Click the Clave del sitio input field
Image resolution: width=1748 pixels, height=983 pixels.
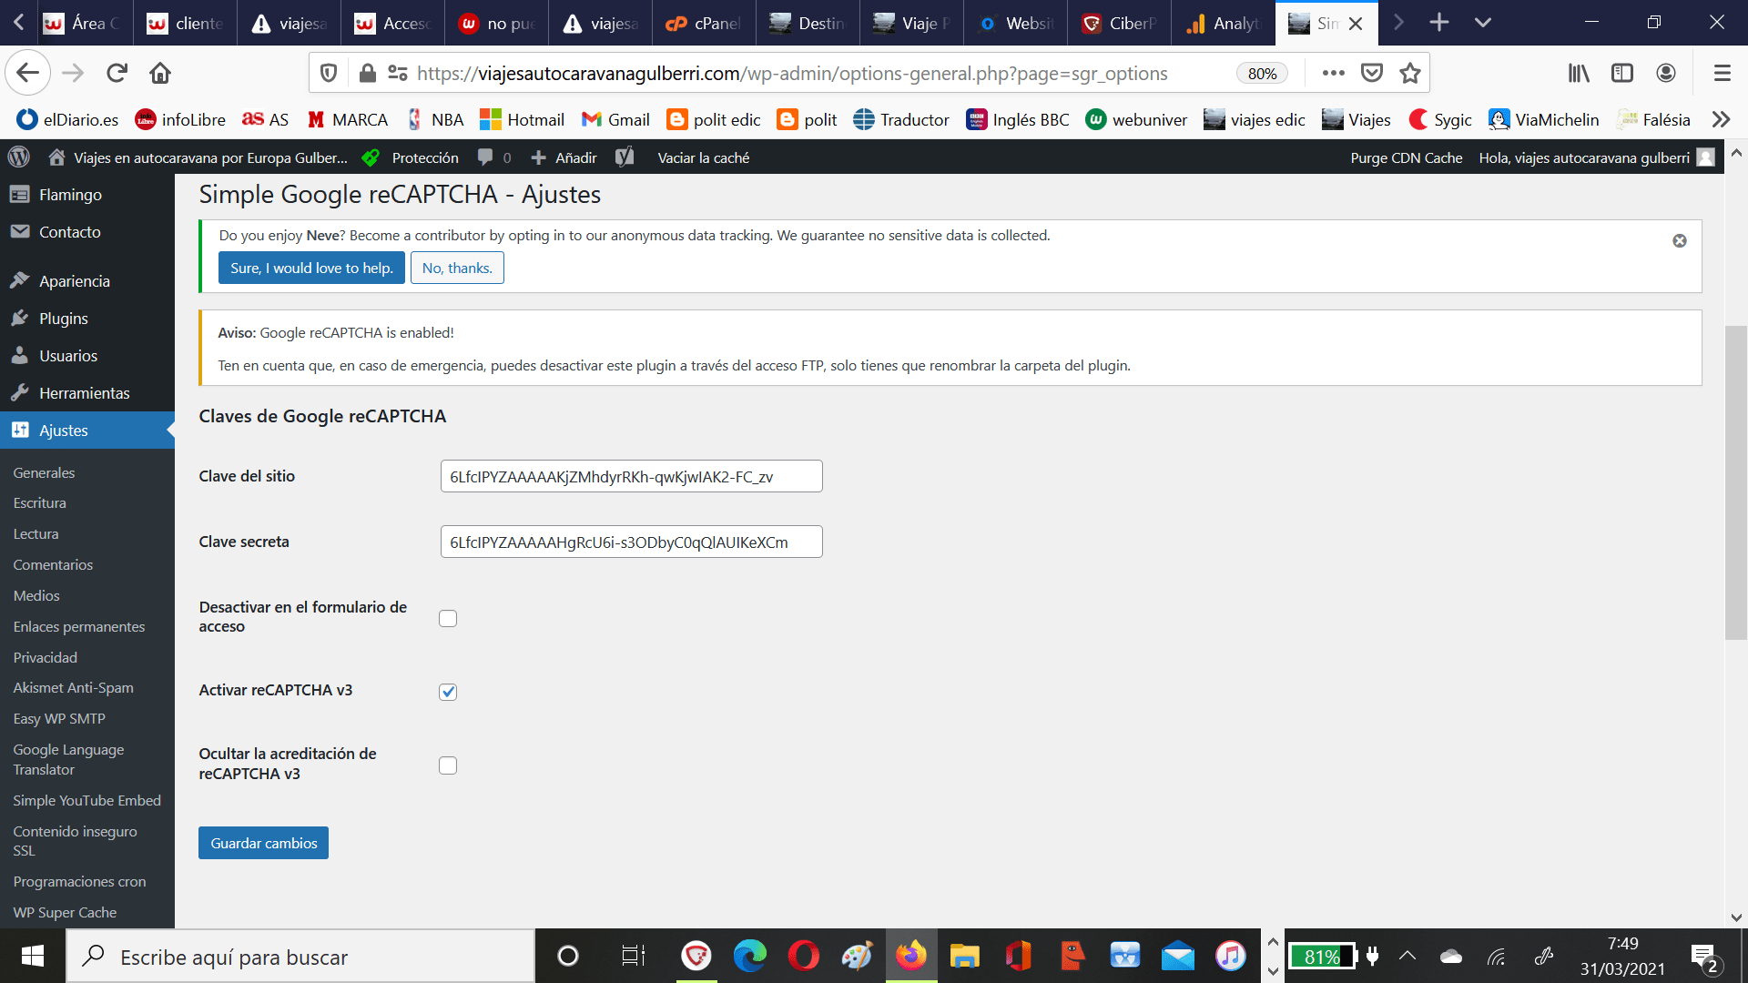631,476
